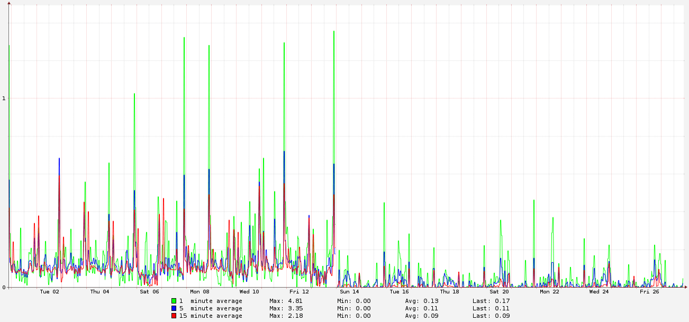Click the green 1 minute average swatch
This screenshot has height=322, width=689.
[174, 301]
